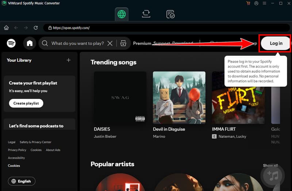Open the English language selector
Image resolution: width=292 pixels, height=191 pixels.
[22, 181]
